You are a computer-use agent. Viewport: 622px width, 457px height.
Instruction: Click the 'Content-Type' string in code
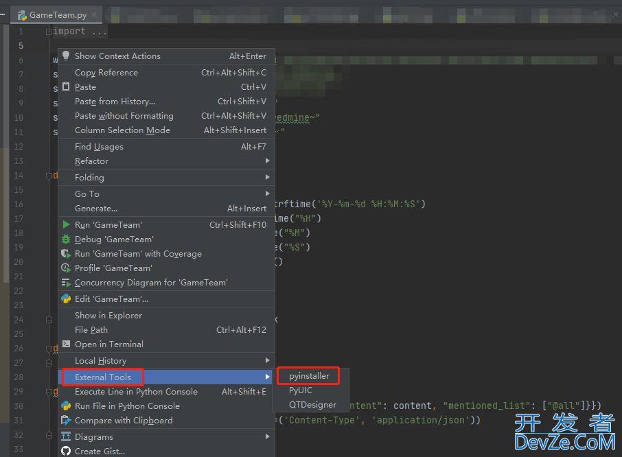point(321,420)
